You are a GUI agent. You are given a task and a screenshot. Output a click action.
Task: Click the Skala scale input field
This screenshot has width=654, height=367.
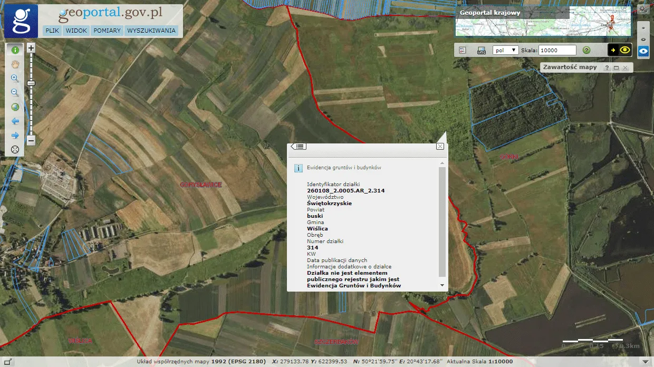(557, 50)
